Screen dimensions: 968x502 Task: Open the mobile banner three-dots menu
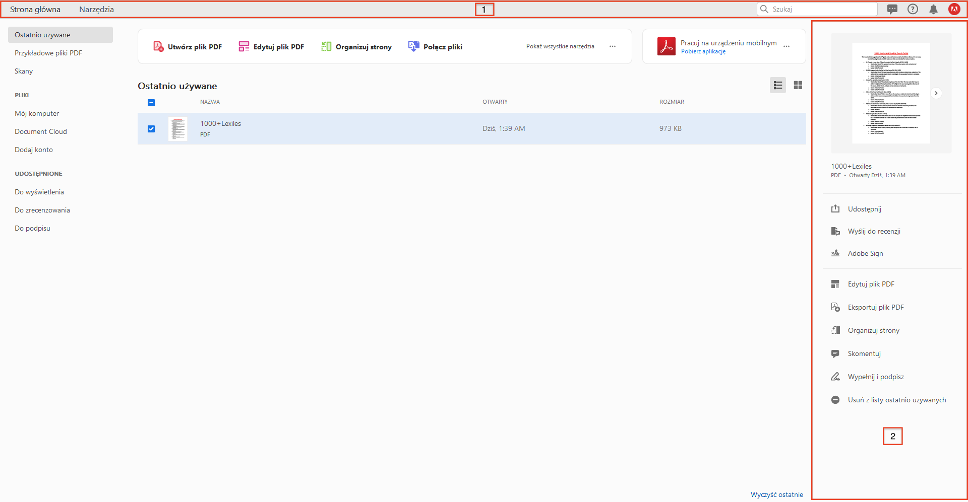tap(786, 46)
